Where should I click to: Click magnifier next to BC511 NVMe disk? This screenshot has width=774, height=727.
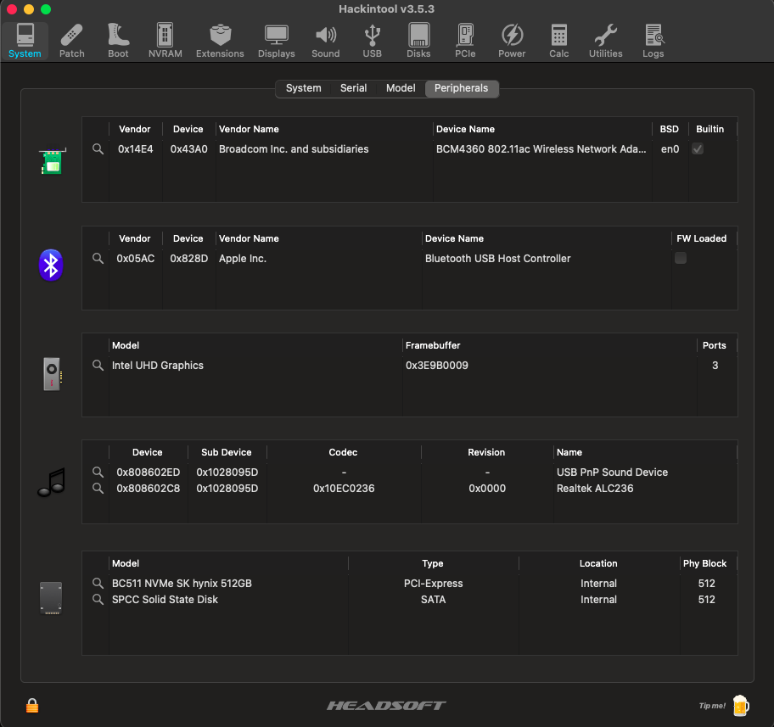[98, 583]
